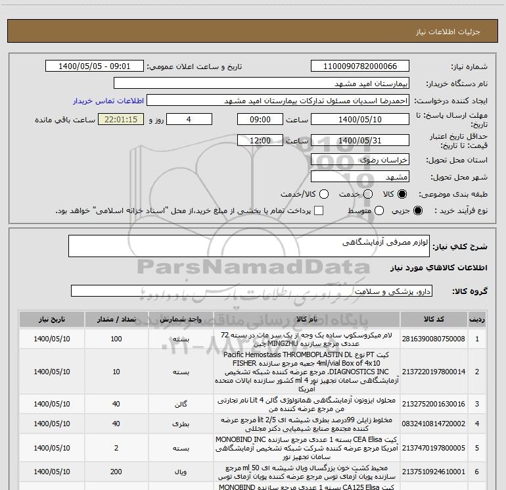The height and width of the screenshot is (490, 506).
Task: Click the unit بطری in row 4
Action: 181,424
